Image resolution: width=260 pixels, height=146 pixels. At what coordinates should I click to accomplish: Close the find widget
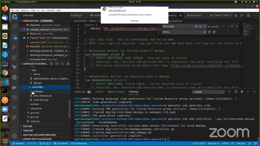[x=237, y=26]
